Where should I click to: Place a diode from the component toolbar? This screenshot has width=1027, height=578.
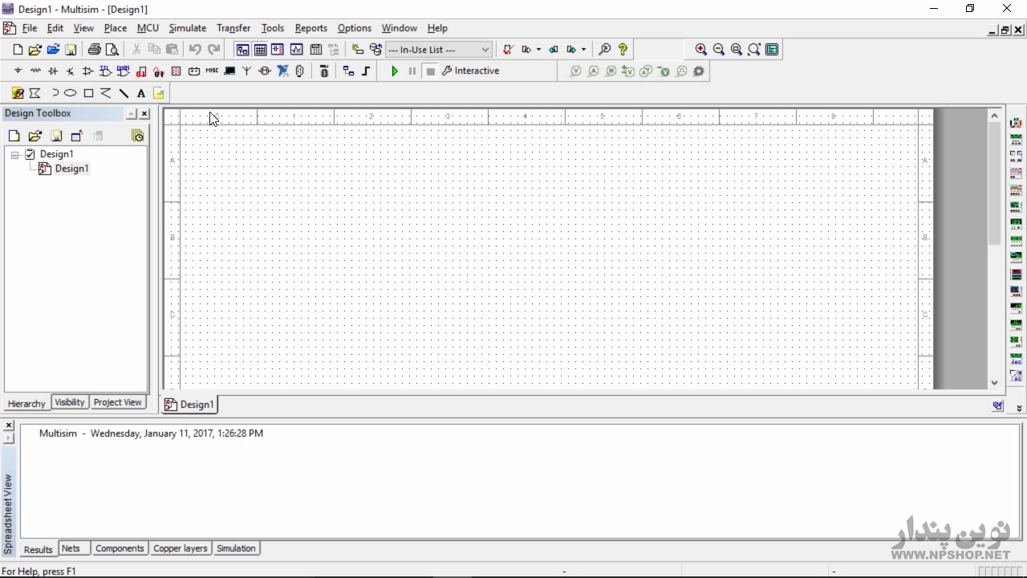(53, 71)
